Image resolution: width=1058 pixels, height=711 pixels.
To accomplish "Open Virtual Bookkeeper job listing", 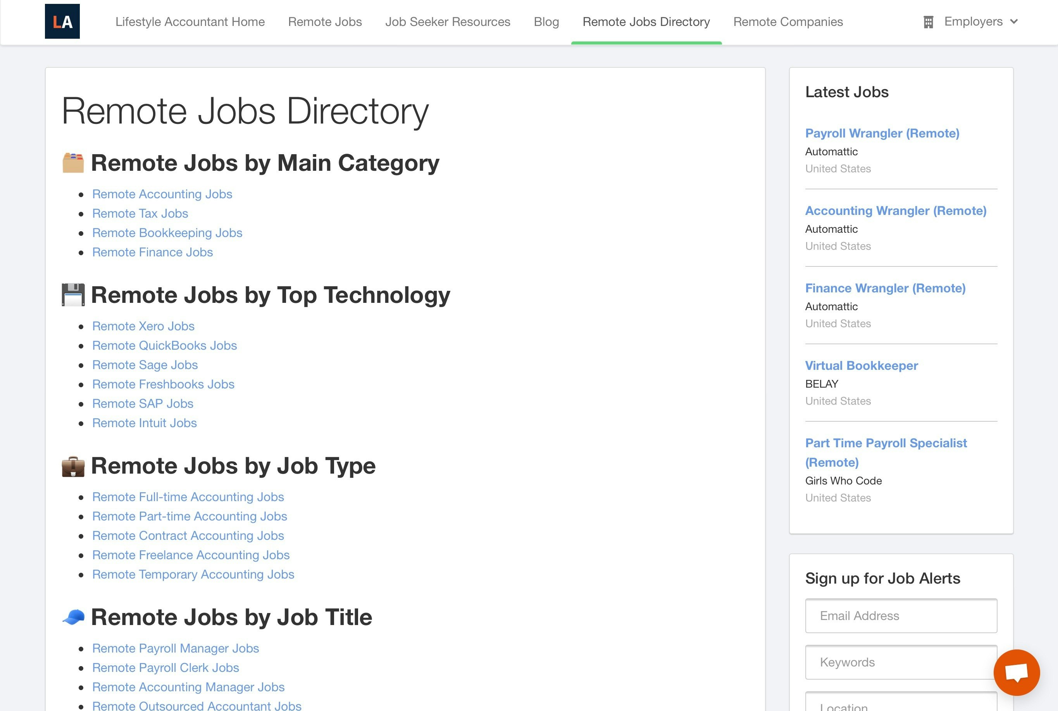I will pos(861,366).
